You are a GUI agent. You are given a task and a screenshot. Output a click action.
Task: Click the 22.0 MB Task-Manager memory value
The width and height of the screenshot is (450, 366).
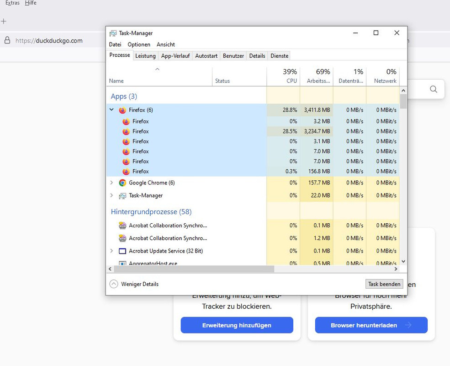[320, 195]
